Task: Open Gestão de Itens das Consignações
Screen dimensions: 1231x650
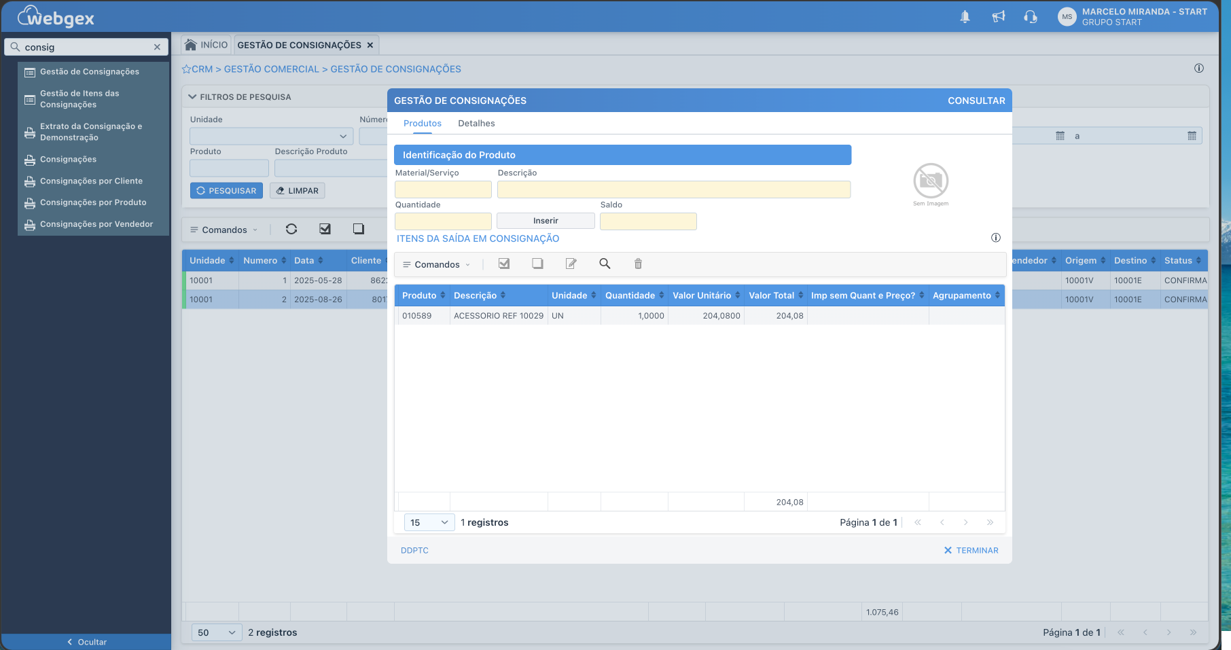Action: tap(79, 99)
